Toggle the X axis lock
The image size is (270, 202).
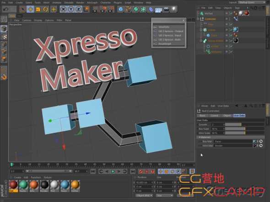pos(63,9)
